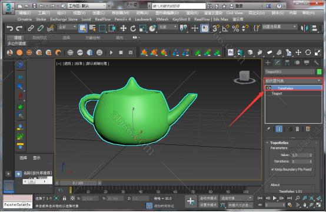The width and height of the screenshot is (326, 212).
Task: Toggle TopoRelax modifier eye visibility
Action: (268, 88)
